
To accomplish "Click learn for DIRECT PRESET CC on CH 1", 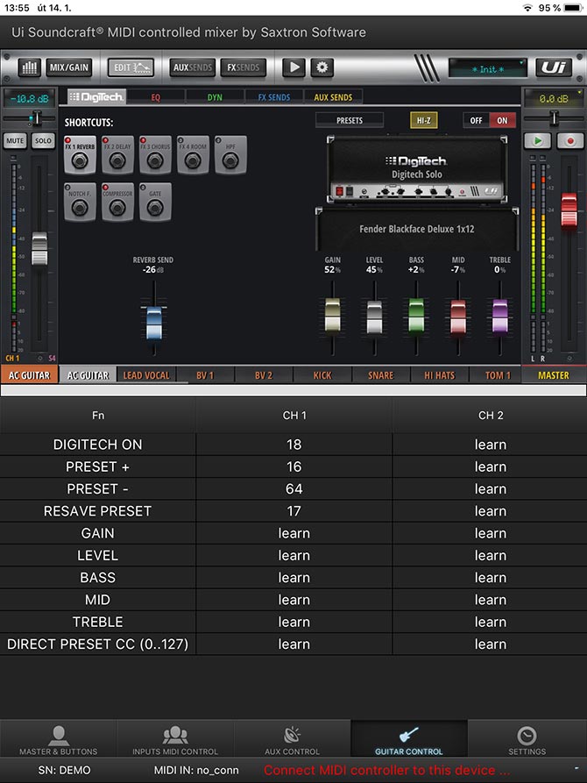I will 294,644.
